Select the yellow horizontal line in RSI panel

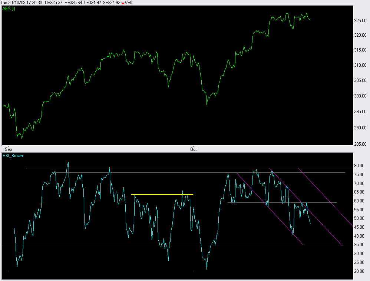162,194
